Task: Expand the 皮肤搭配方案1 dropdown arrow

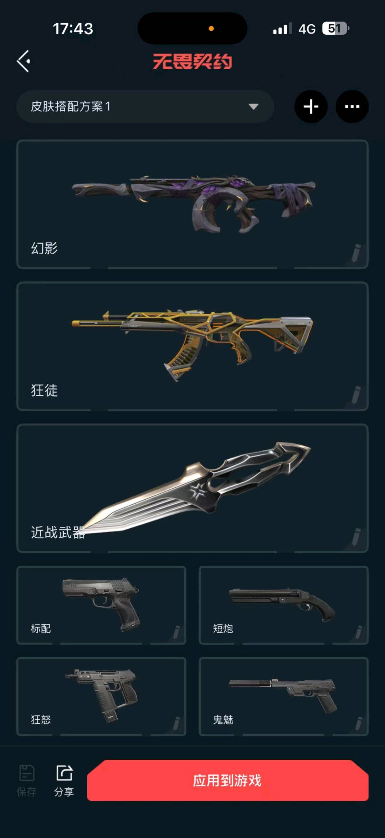Action: click(x=253, y=106)
